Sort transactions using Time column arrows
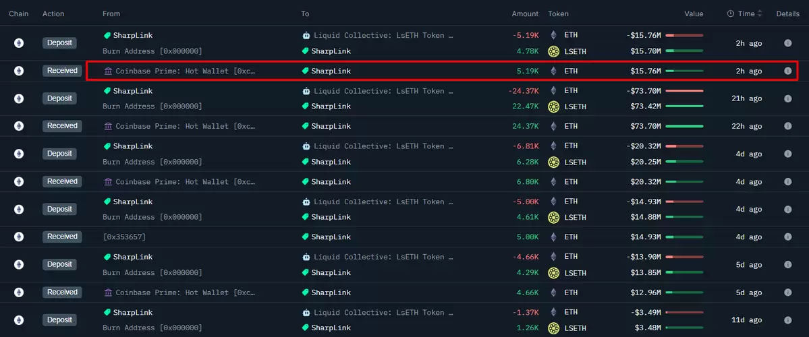The width and height of the screenshot is (809, 337). pyautogui.click(x=760, y=14)
